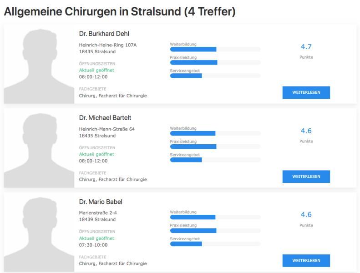Click the 4.7 Punkte score

click(x=306, y=47)
